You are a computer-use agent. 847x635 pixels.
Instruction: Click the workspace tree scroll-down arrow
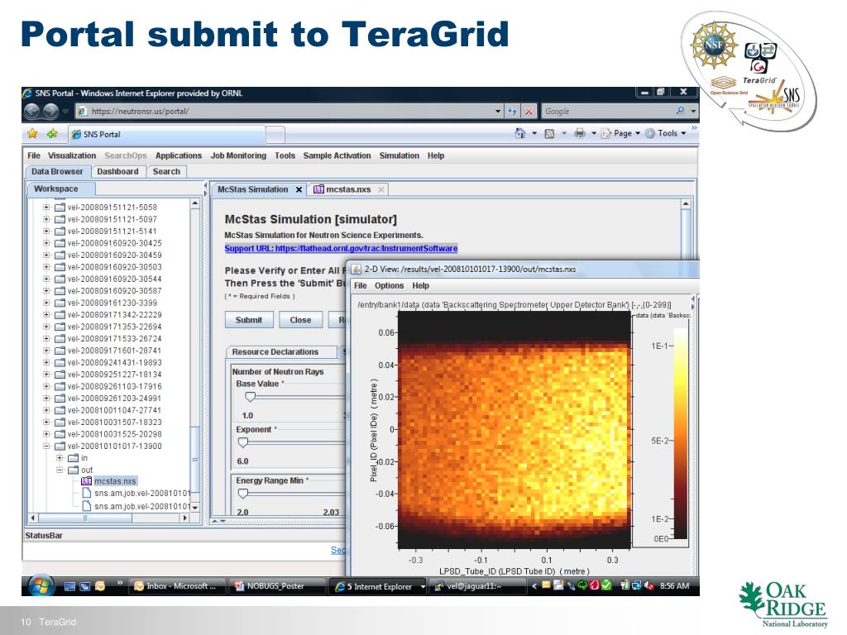pos(195,507)
